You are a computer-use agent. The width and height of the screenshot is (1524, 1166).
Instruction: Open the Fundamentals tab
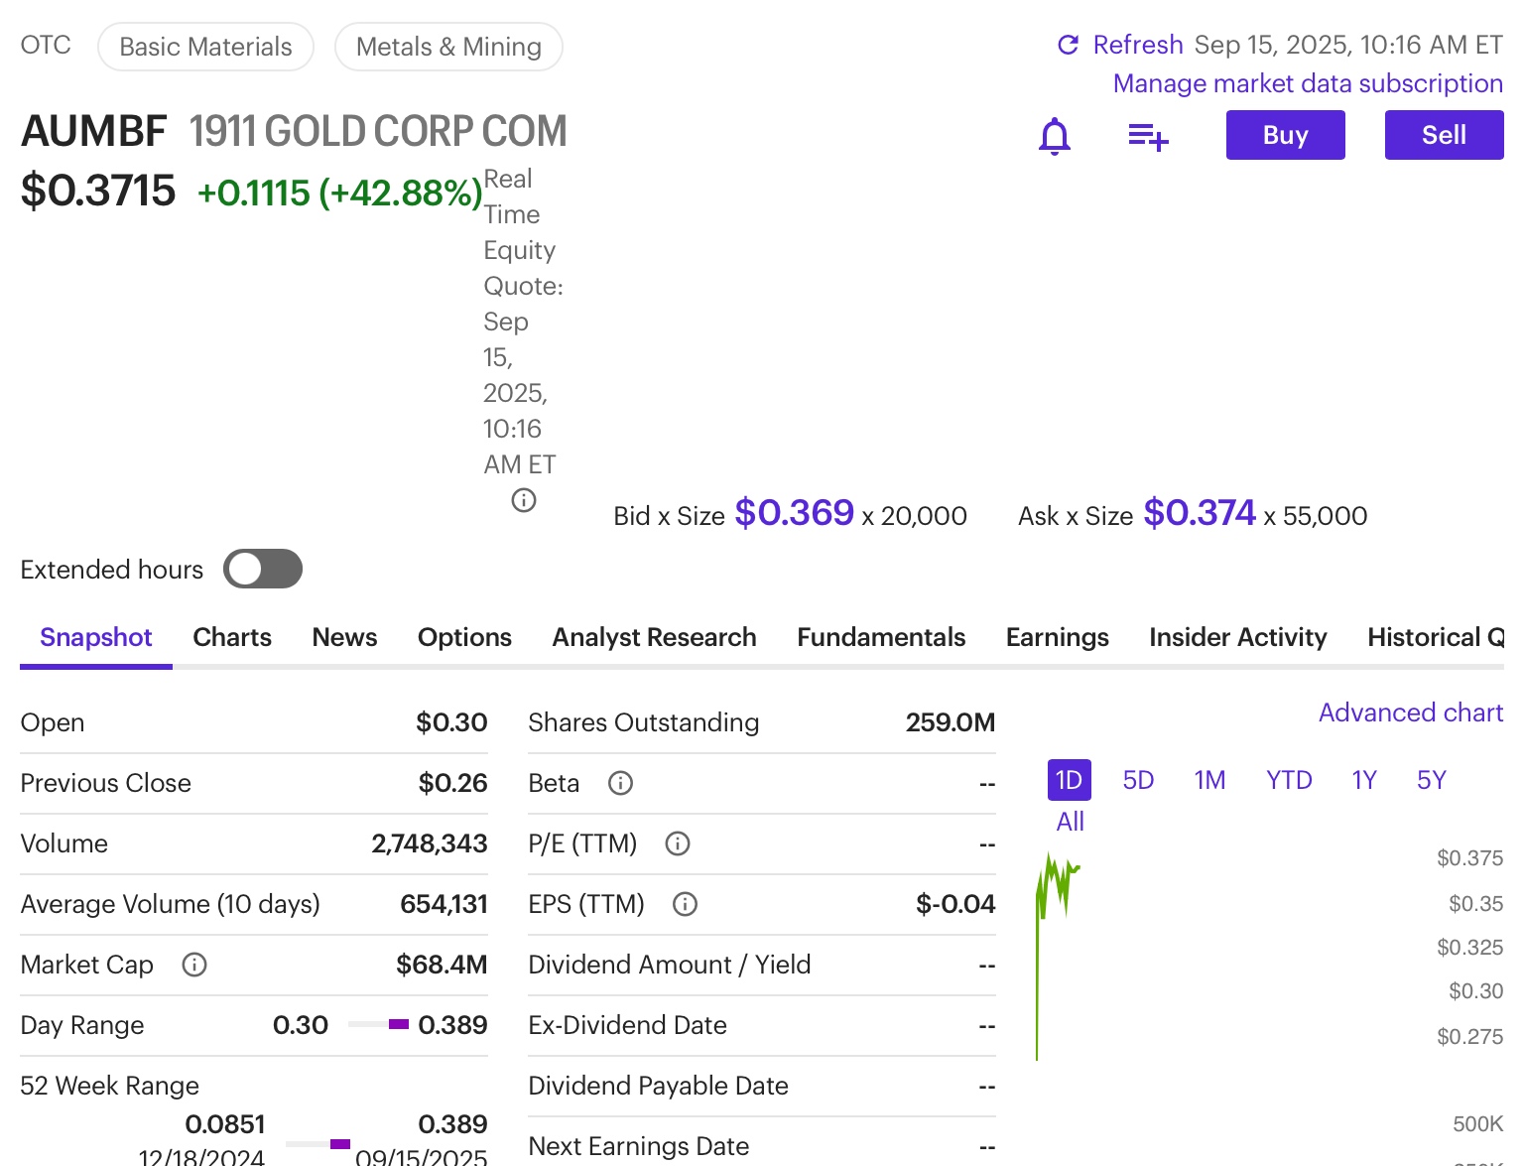881,637
